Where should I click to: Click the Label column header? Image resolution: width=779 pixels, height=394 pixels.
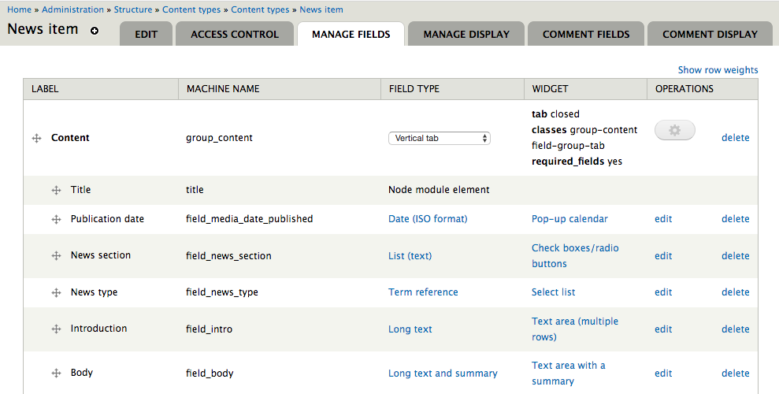click(x=45, y=89)
